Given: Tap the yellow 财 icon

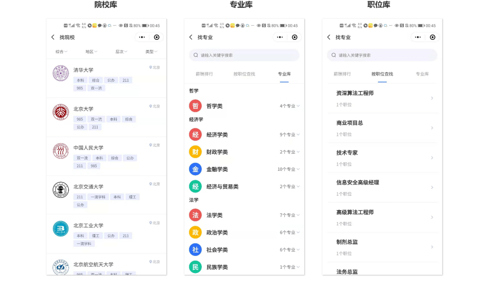Looking at the screenshot, I should pos(195,152).
